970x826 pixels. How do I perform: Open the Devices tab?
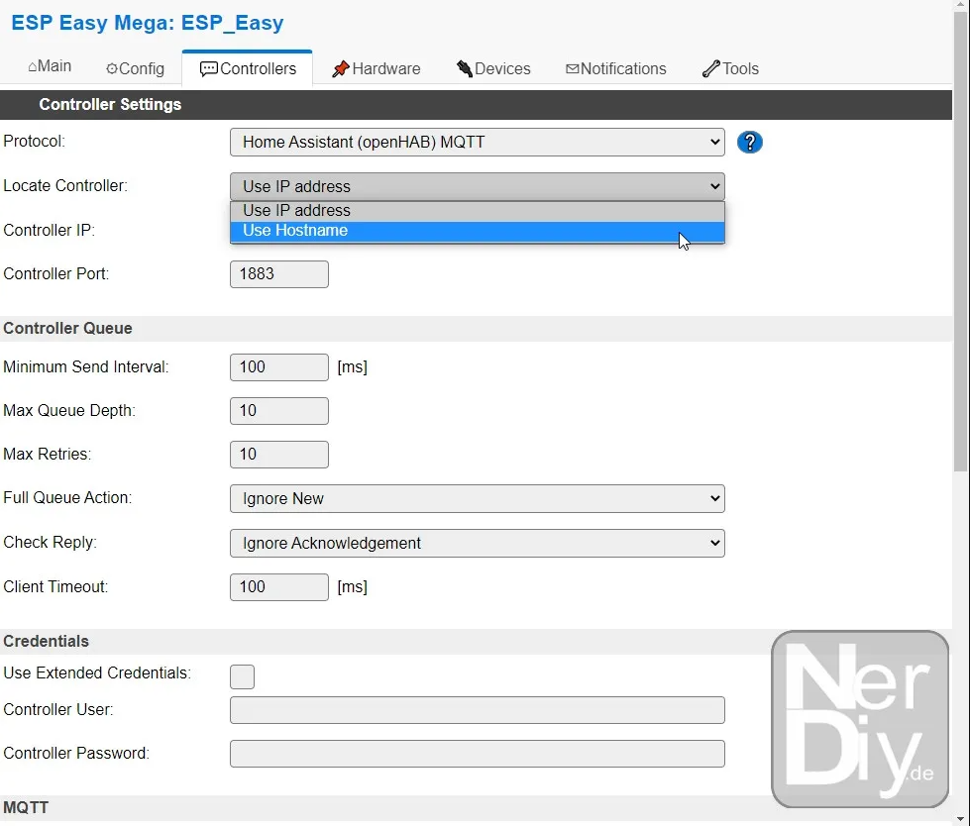[493, 69]
